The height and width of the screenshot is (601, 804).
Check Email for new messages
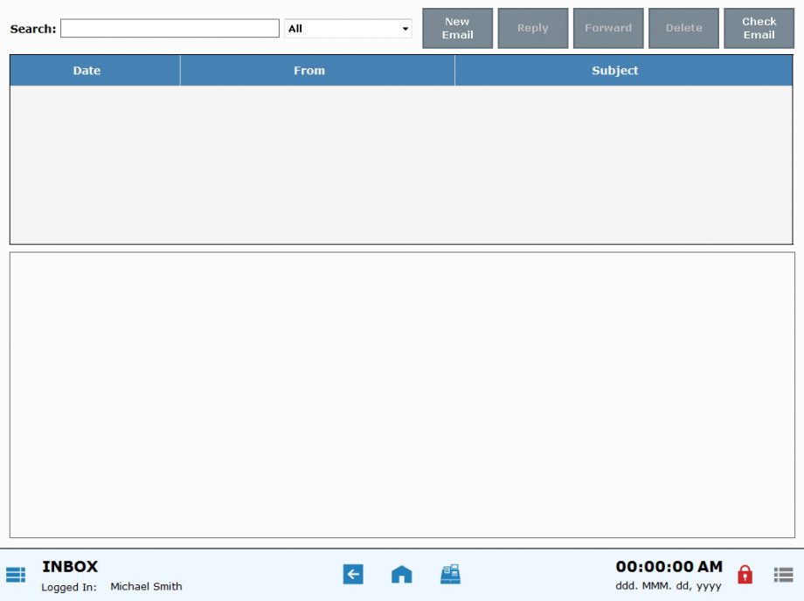click(759, 28)
